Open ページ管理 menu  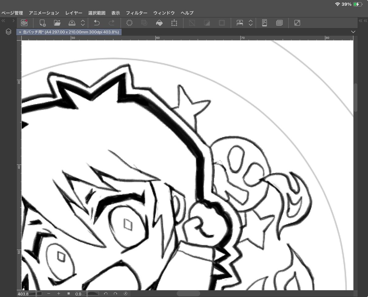12,13
